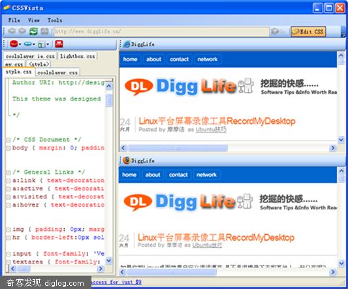The image size is (348, 289).
Task: Click the blue icon in CSS toolbar
Action: coord(27,44)
